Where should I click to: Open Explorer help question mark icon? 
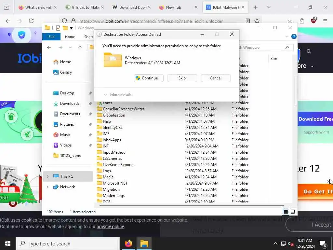pos(294,36)
